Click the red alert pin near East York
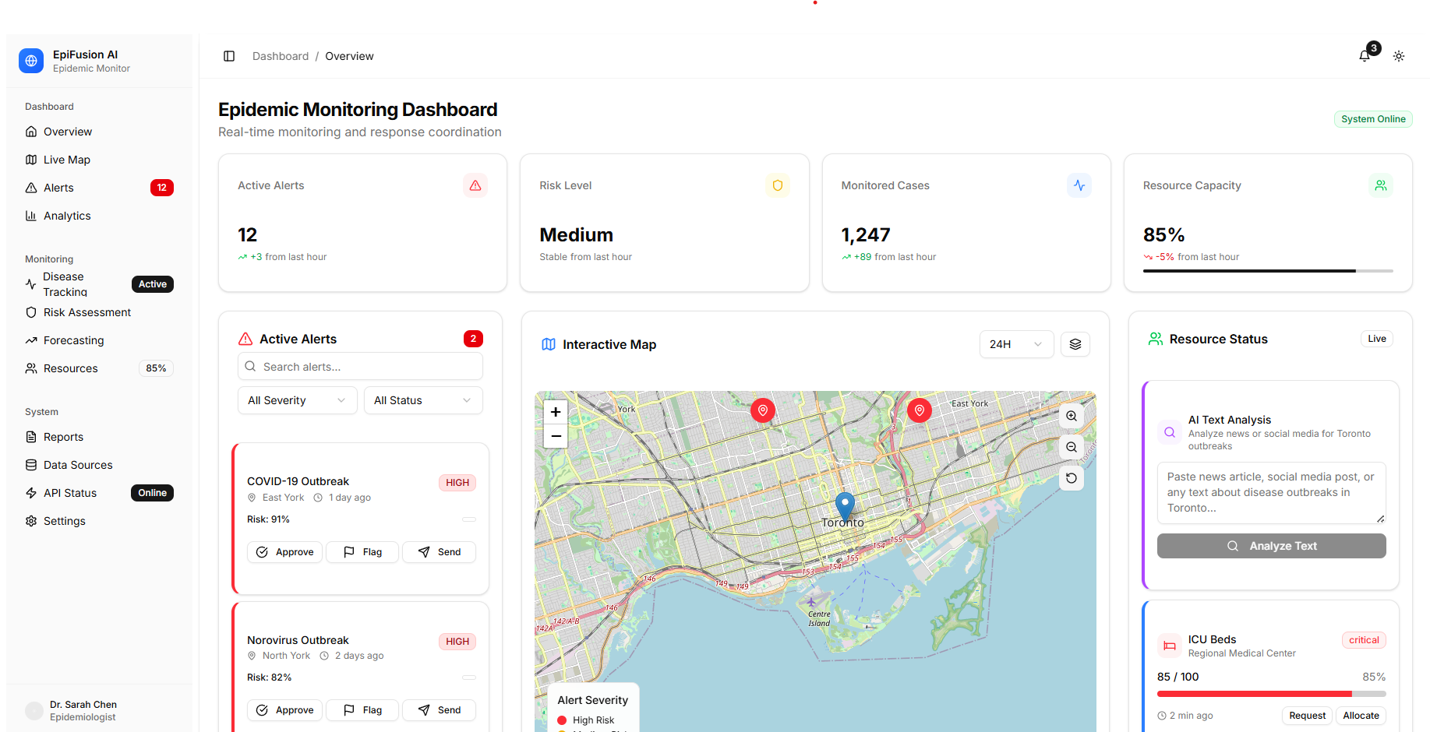 (x=920, y=410)
